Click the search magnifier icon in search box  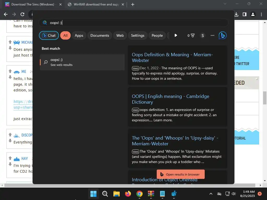point(45,23)
